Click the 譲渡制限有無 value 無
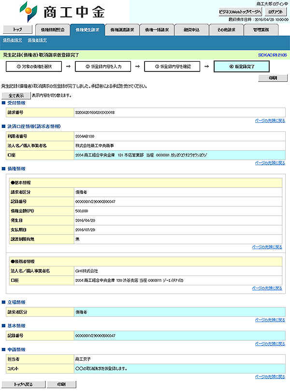This screenshot has height=392, width=290. point(77,239)
